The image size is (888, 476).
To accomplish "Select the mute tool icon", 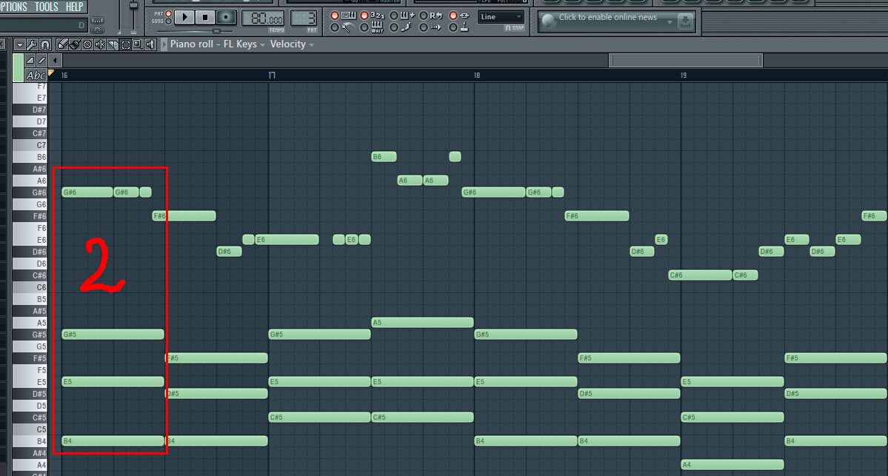I will coord(100,44).
